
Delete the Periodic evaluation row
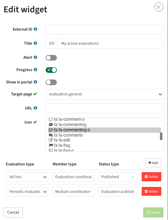click(152, 191)
